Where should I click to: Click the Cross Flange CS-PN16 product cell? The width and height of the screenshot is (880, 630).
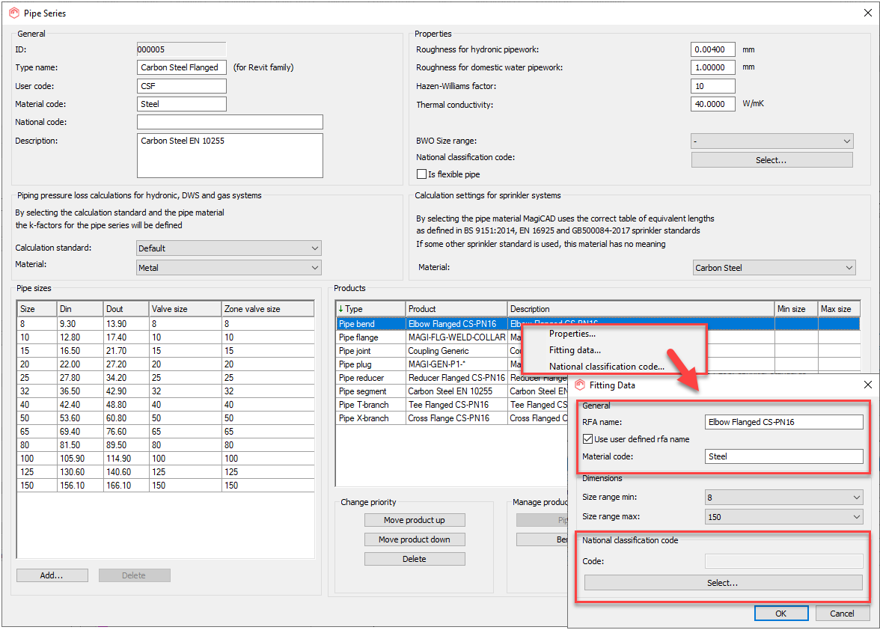click(x=456, y=418)
